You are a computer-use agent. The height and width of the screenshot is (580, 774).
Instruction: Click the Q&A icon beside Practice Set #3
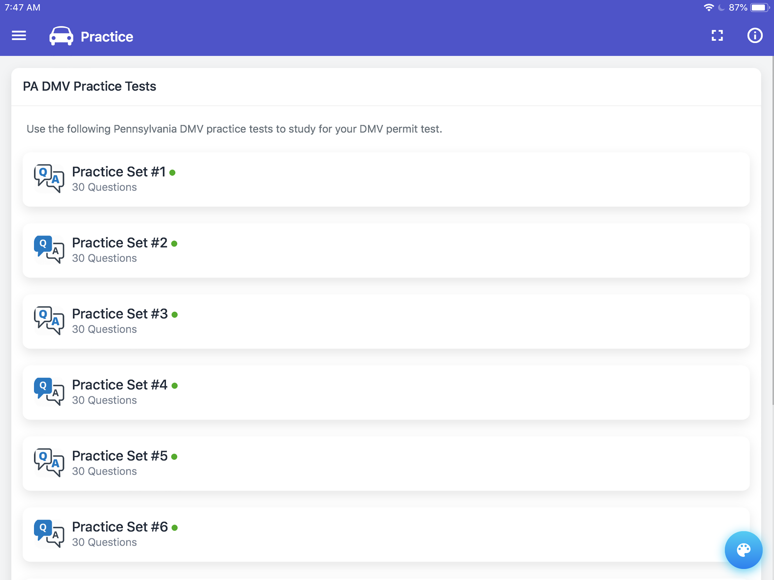pyautogui.click(x=49, y=321)
